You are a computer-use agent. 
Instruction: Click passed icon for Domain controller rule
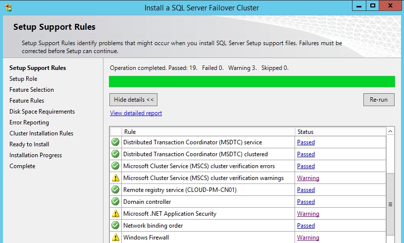point(115,201)
